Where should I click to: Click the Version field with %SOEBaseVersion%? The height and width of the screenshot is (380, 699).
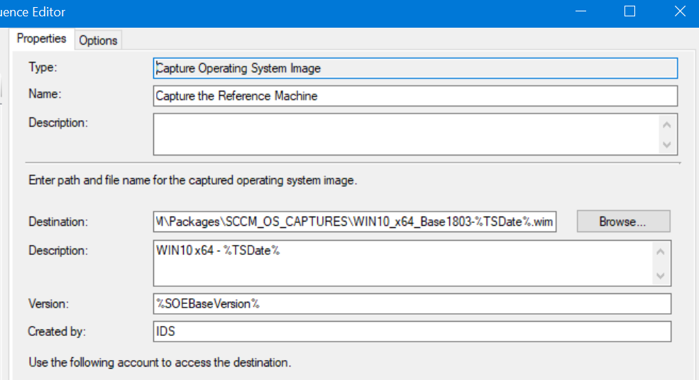pos(412,304)
